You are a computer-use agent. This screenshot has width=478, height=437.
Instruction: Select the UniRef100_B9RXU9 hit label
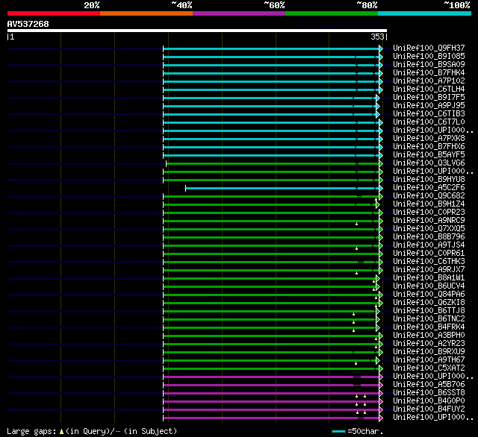tap(429, 352)
